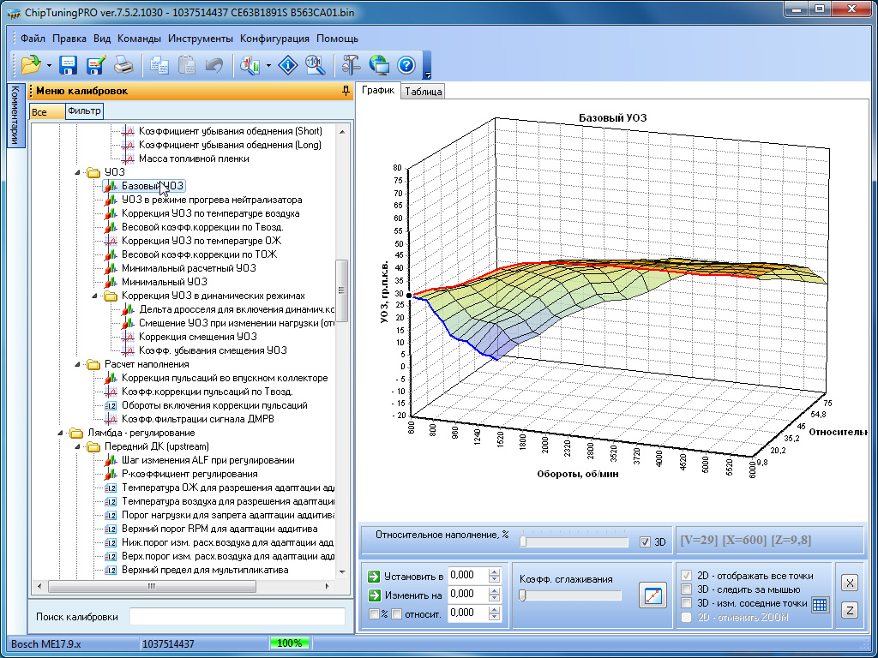Click the grid icon beside neighbor points option
This screenshot has width=878, height=658.
[820, 604]
